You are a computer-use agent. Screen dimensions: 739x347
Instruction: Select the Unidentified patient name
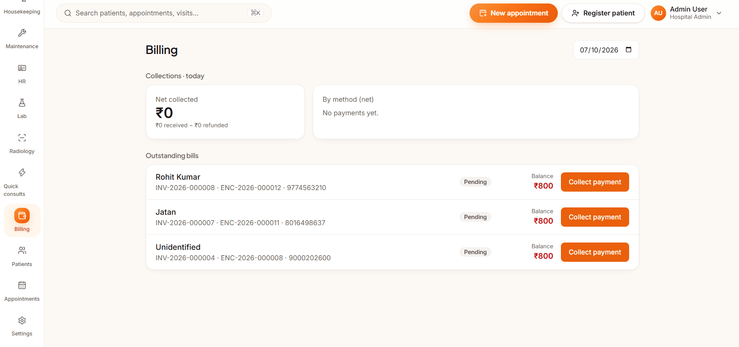click(x=178, y=247)
